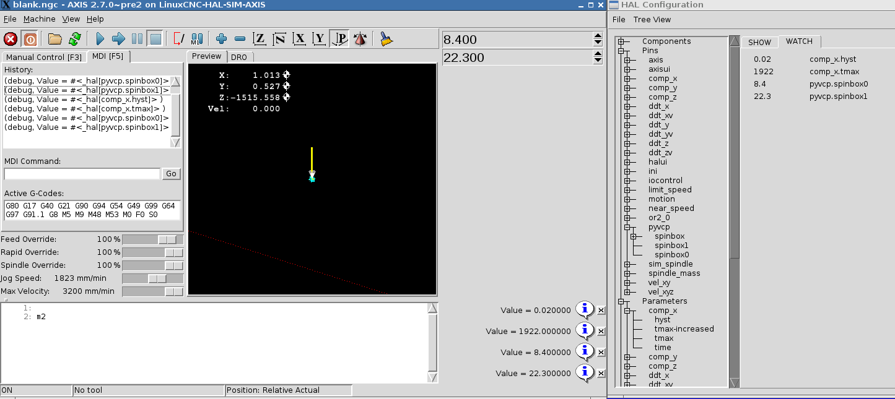Reload the current file with the green arrows icon
This screenshot has height=399, width=895.
74,39
